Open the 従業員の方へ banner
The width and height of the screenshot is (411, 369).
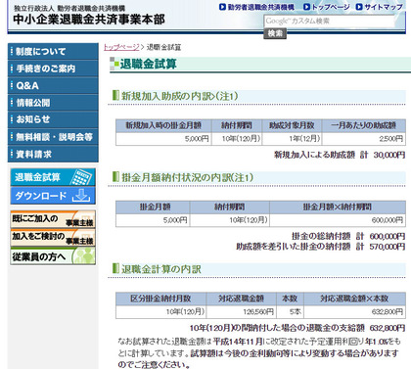(53, 255)
